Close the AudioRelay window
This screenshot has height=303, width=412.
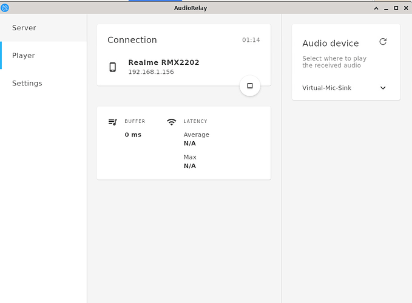406,8
